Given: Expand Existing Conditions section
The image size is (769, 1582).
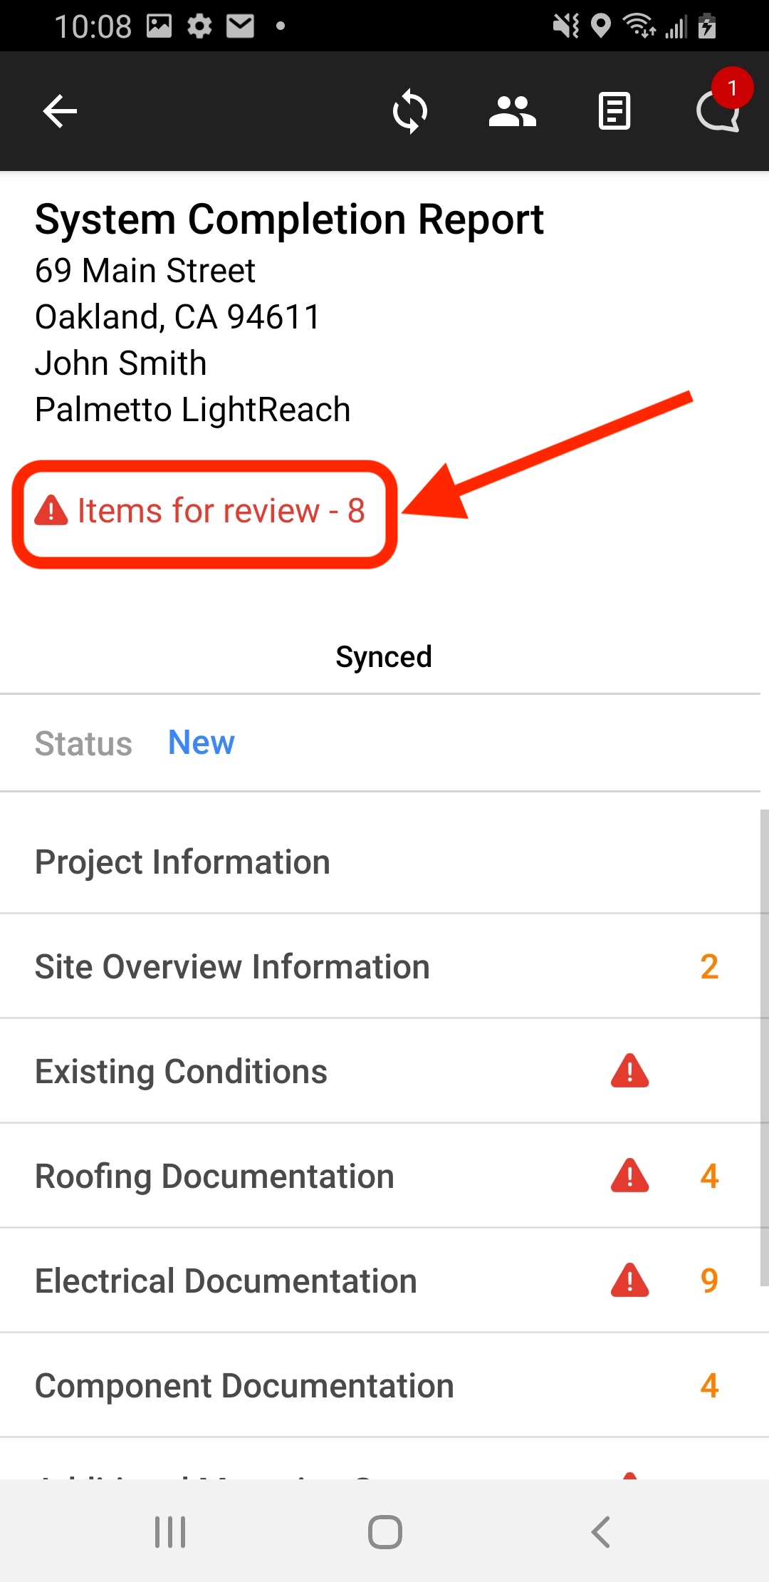Looking at the screenshot, I should [181, 1072].
